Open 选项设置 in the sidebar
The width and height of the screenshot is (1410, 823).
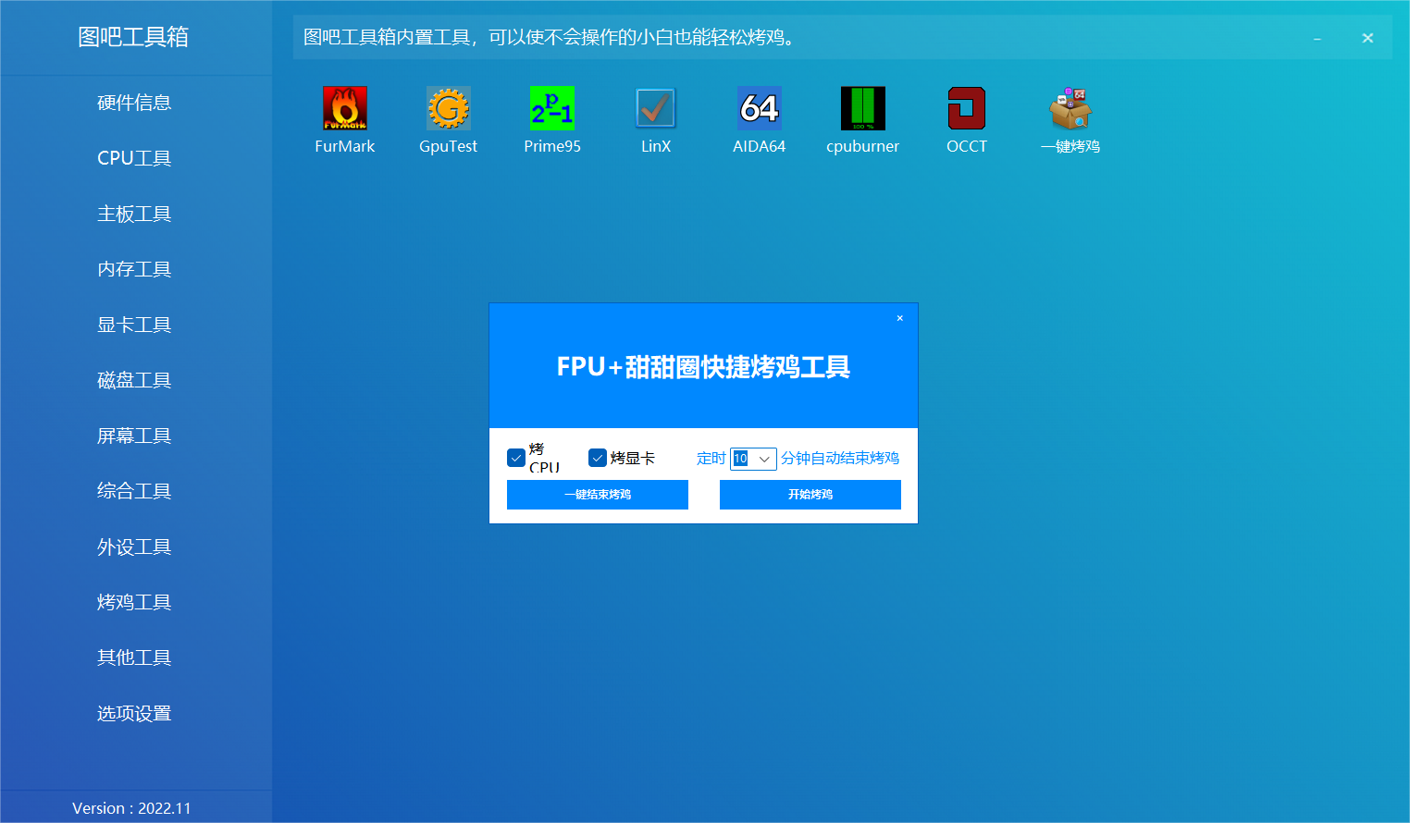134,713
